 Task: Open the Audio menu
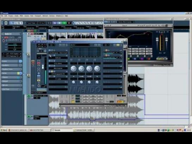coord(17,16)
